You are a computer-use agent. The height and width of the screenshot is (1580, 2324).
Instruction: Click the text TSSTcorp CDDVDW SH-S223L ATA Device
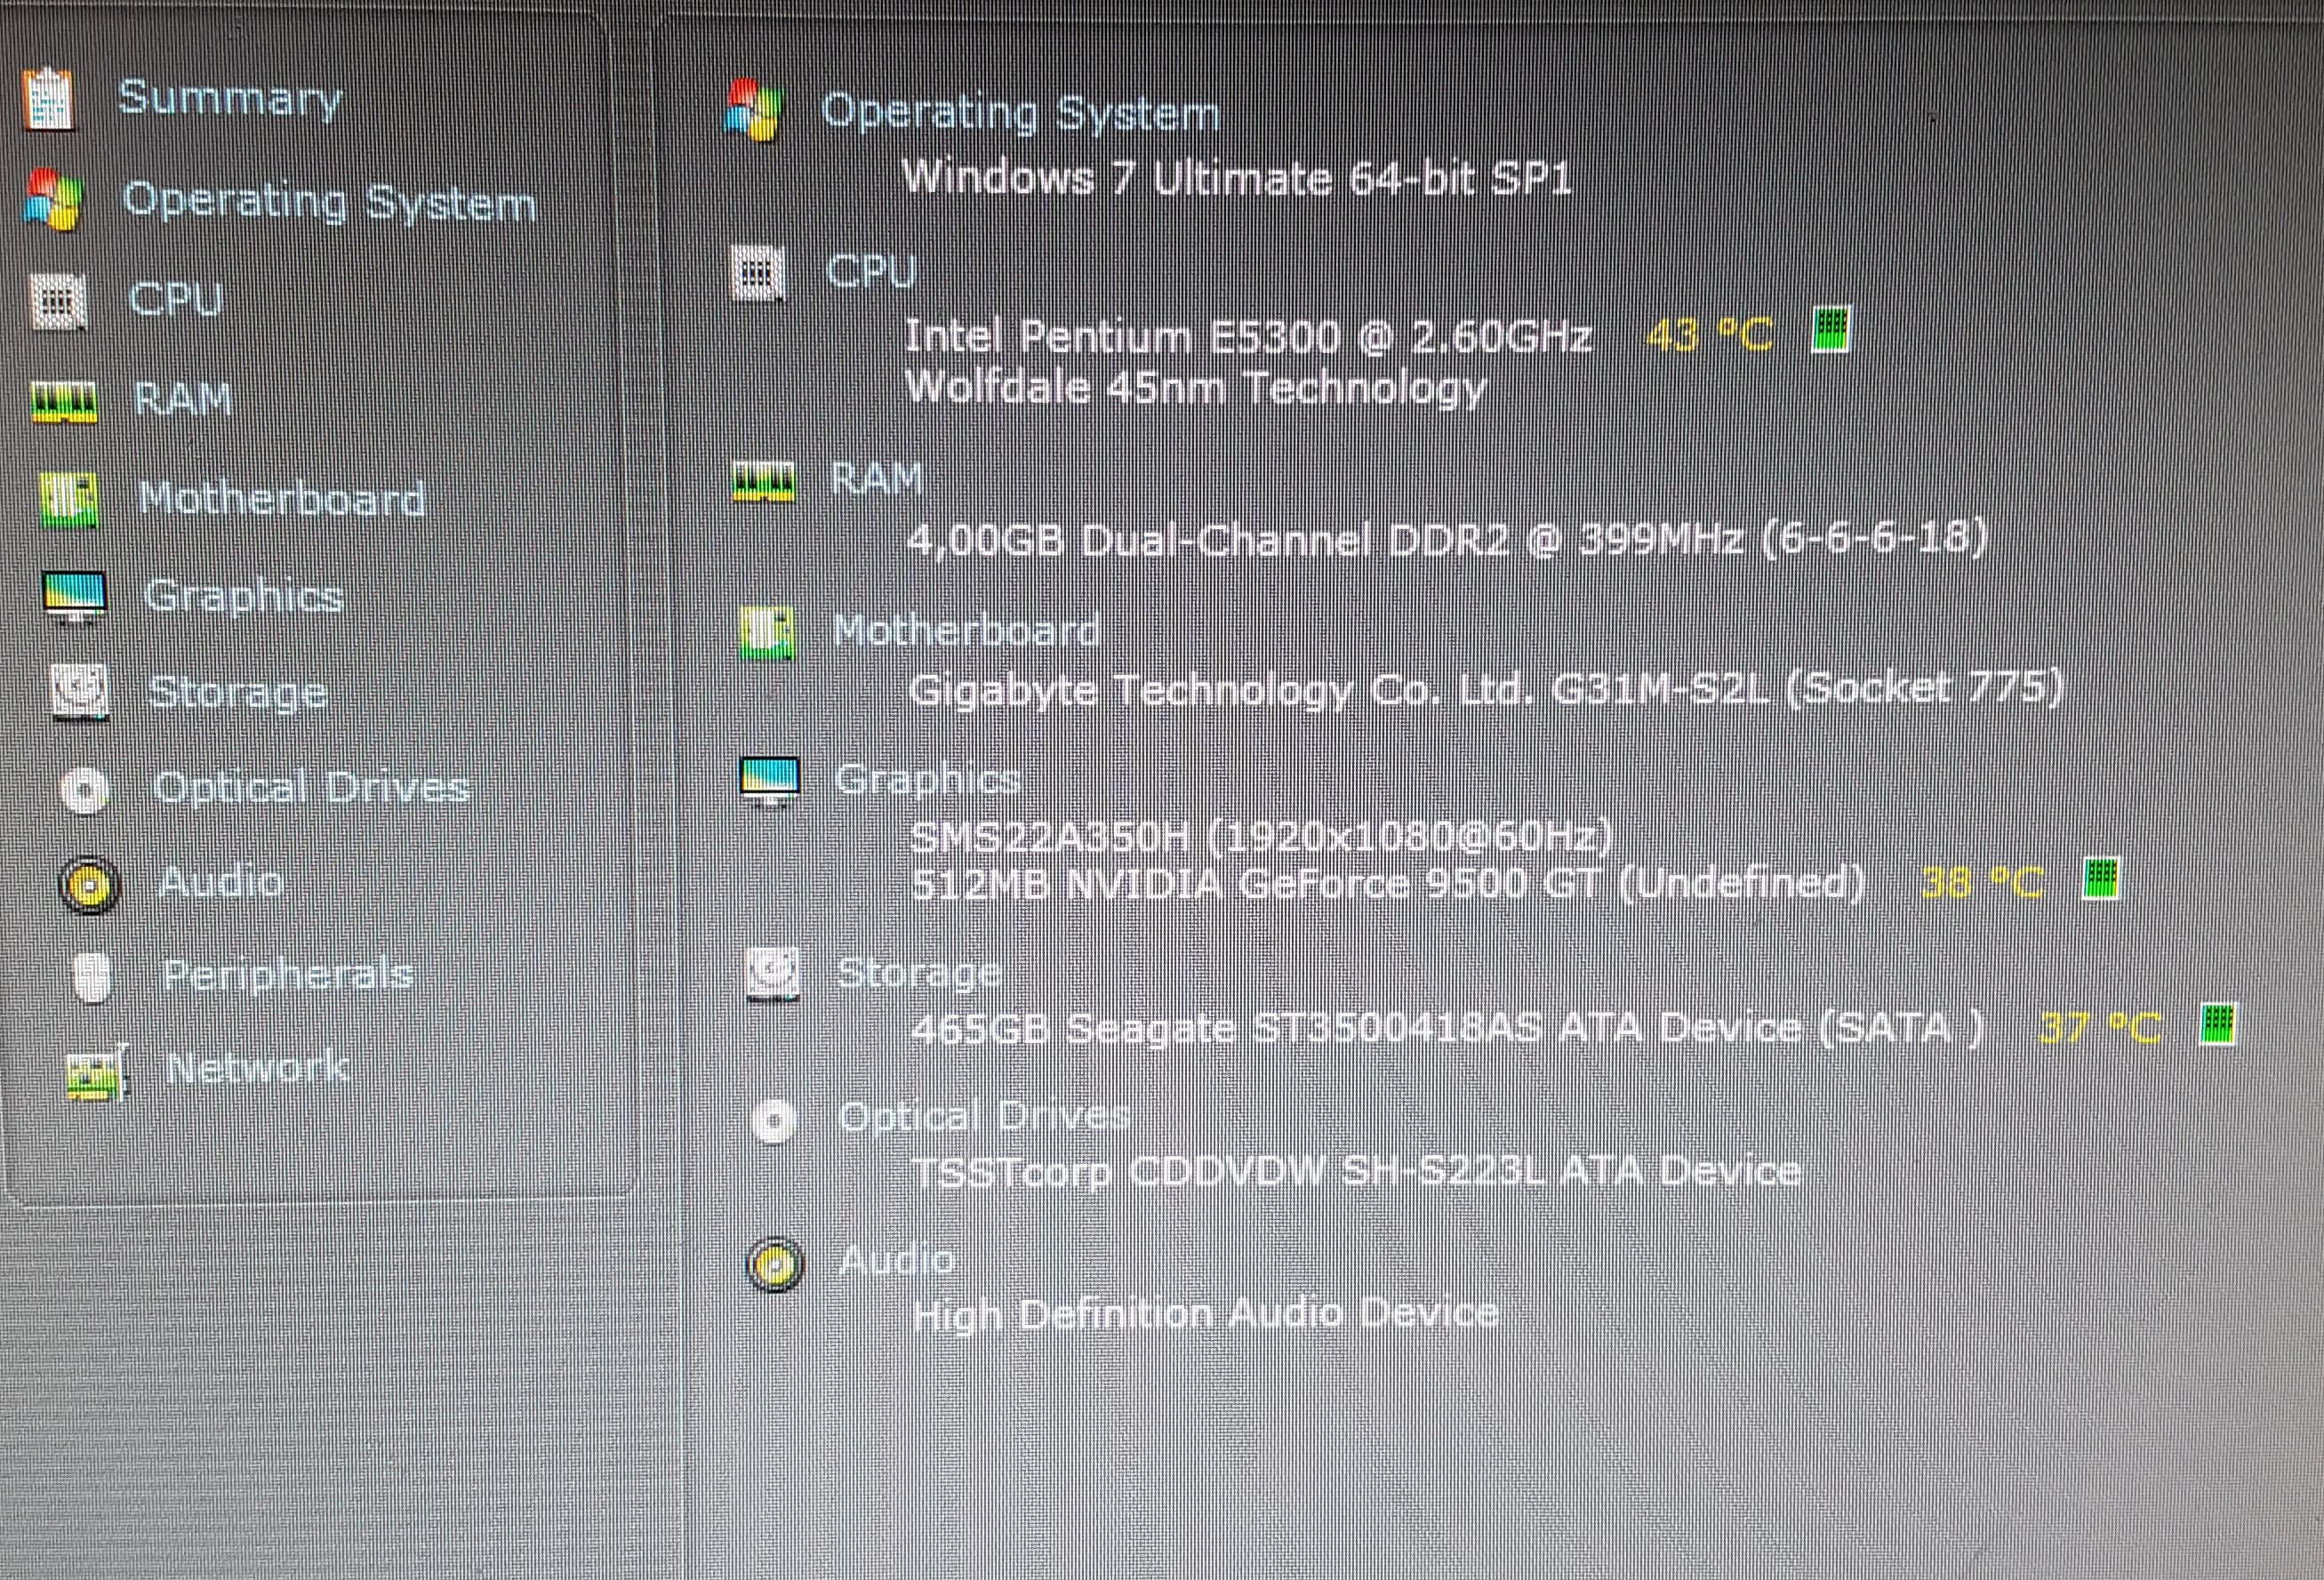click(x=1357, y=1171)
